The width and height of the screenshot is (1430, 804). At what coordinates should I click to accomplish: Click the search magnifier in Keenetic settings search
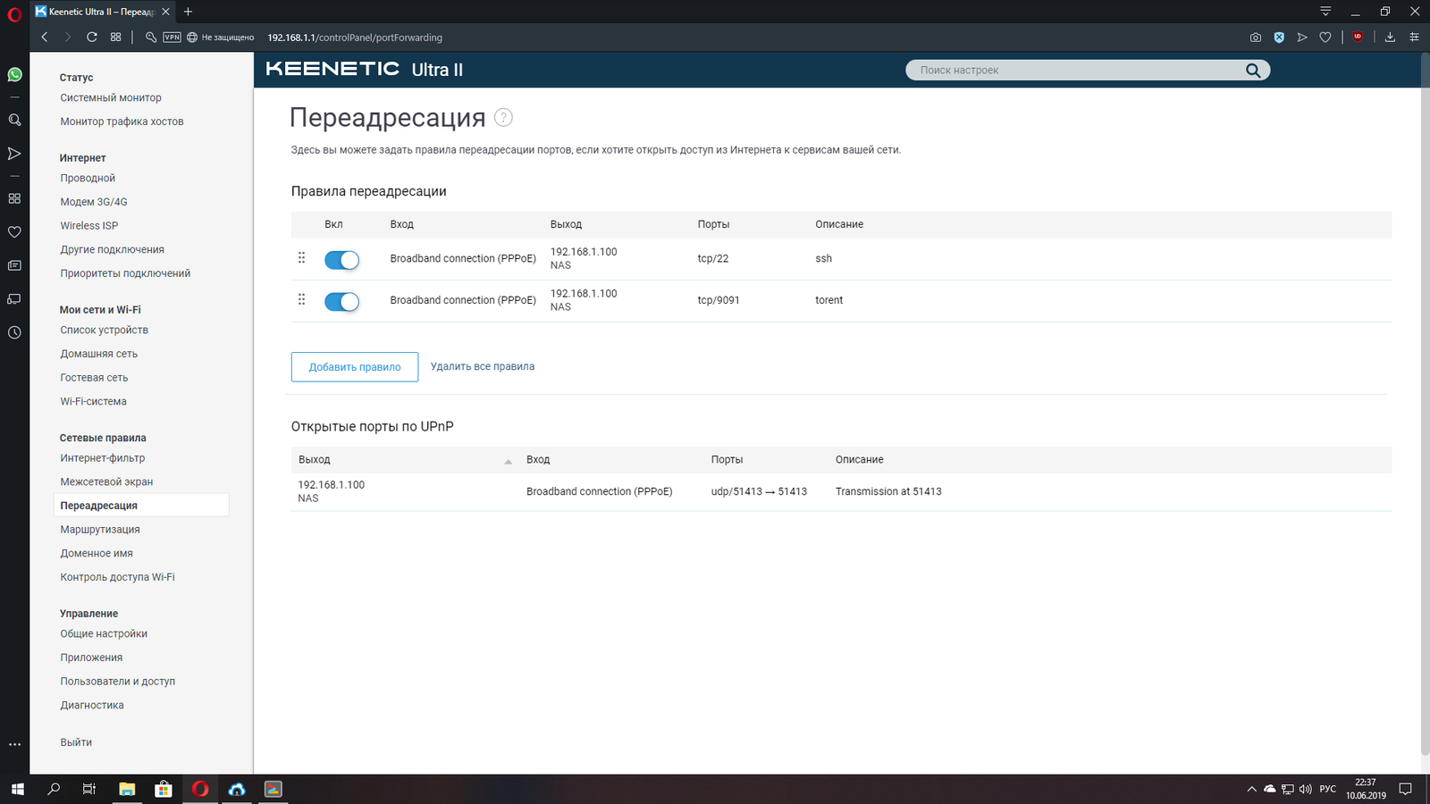coord(1253,71)
